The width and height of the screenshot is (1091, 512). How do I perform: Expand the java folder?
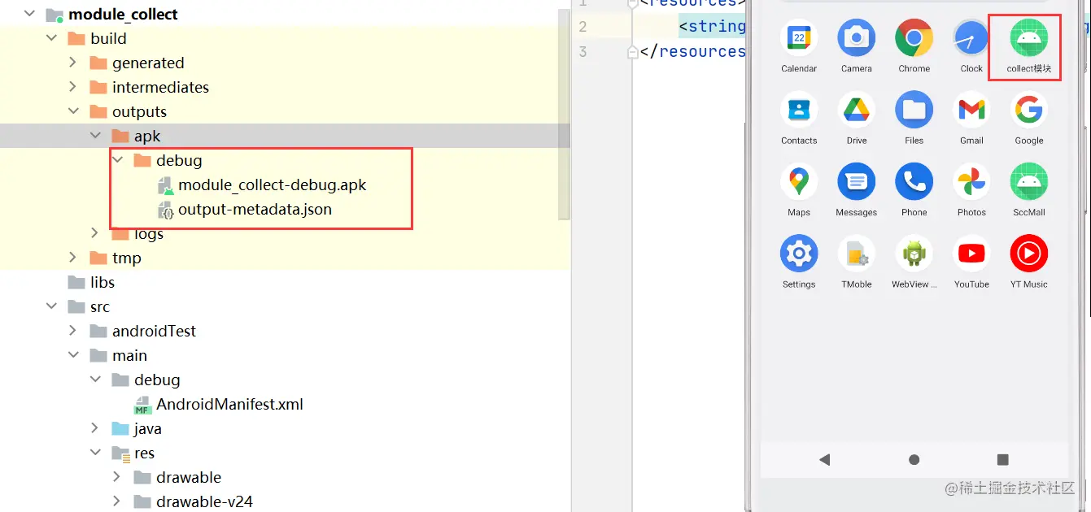[x=95, y=429]
